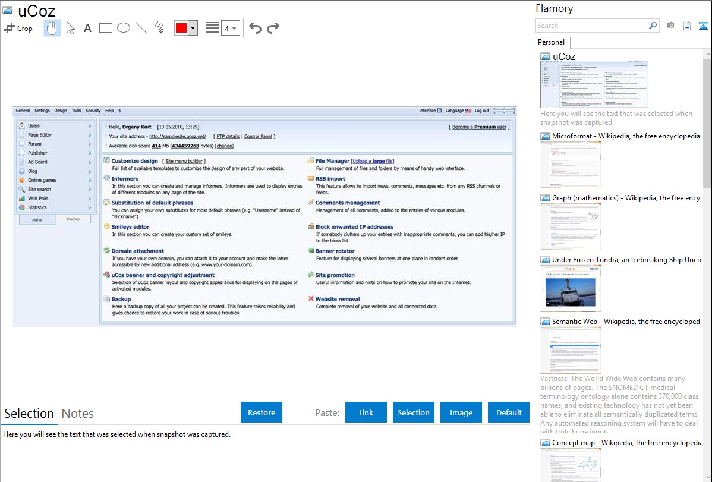
Task: Open the Graph (mathematics) snapshot thumbnail
Action: point(571,226)
